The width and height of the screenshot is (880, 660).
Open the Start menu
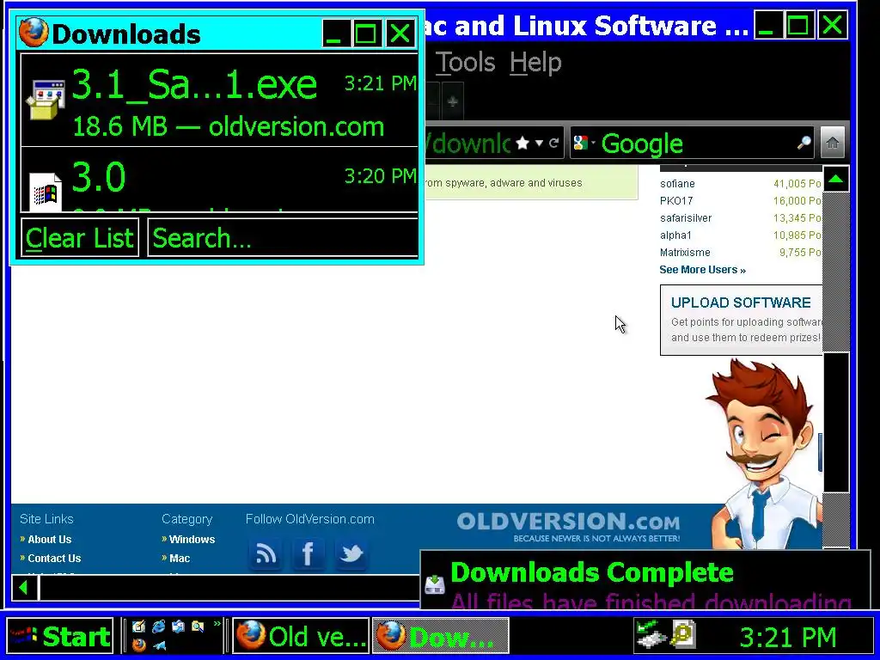60,637
